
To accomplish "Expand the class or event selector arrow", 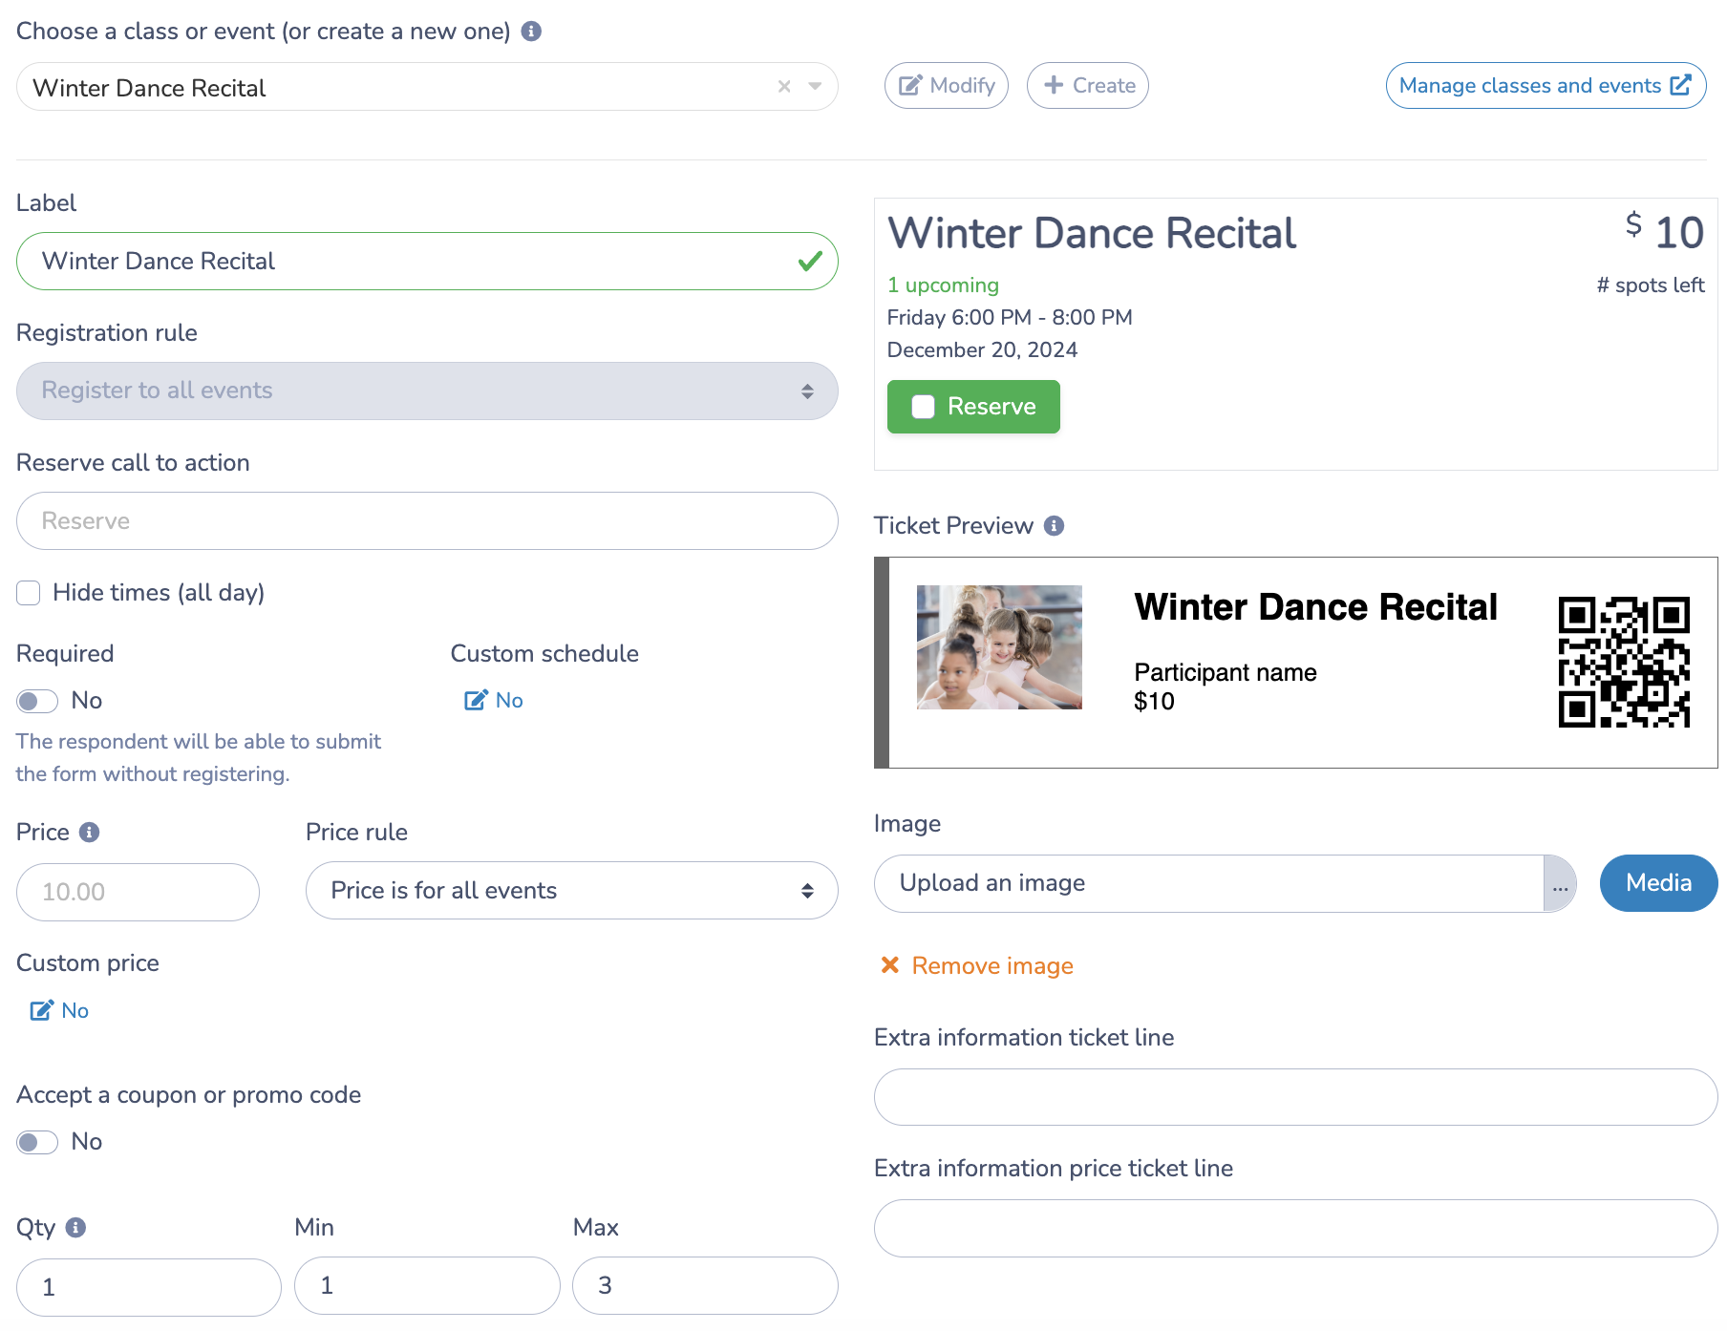I will point(815,87).
